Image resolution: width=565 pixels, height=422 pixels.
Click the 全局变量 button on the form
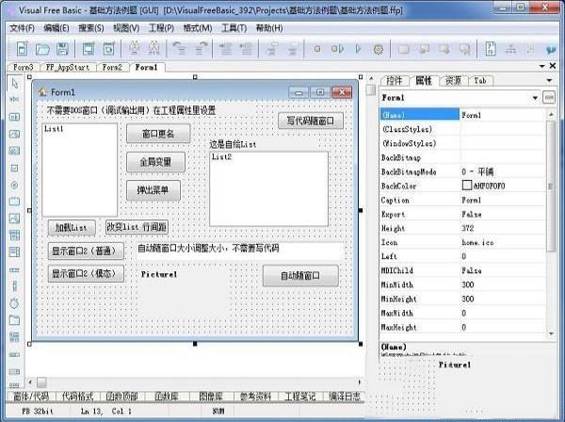click(155, 162)
